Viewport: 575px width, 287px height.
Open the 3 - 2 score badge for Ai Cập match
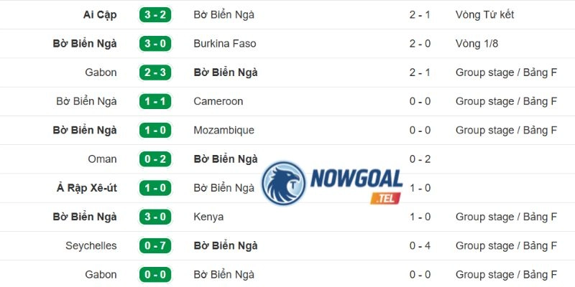pos(155,15)
